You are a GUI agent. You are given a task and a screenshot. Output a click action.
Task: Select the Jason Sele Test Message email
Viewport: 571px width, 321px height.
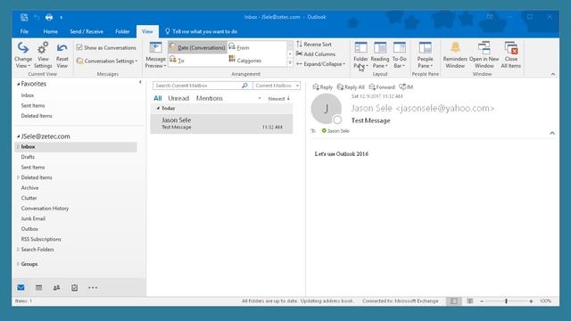click(x=221, y=123)
